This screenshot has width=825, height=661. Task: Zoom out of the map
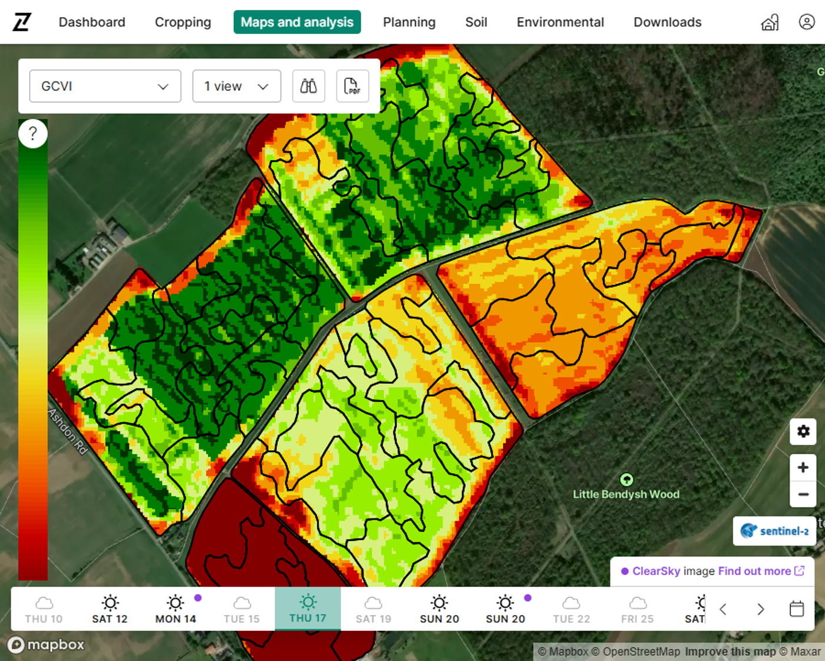(803, 494)
